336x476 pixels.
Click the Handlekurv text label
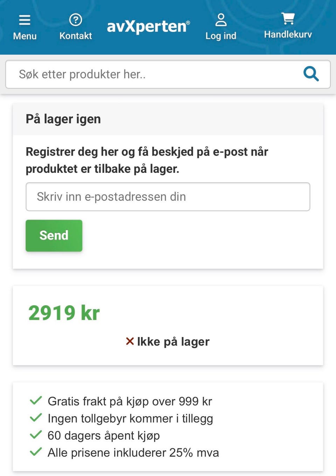coord(288,34)
